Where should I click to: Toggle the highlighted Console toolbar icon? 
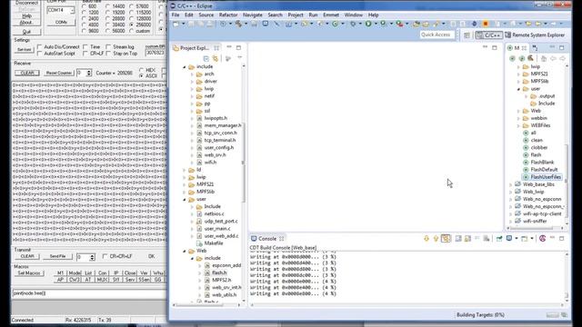pyautogui.click(x=446, y=238)
